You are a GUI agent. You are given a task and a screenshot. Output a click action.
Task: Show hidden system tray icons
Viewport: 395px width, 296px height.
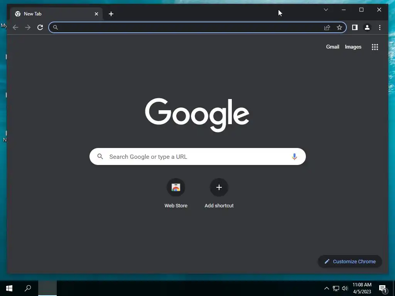pos(326,288)
